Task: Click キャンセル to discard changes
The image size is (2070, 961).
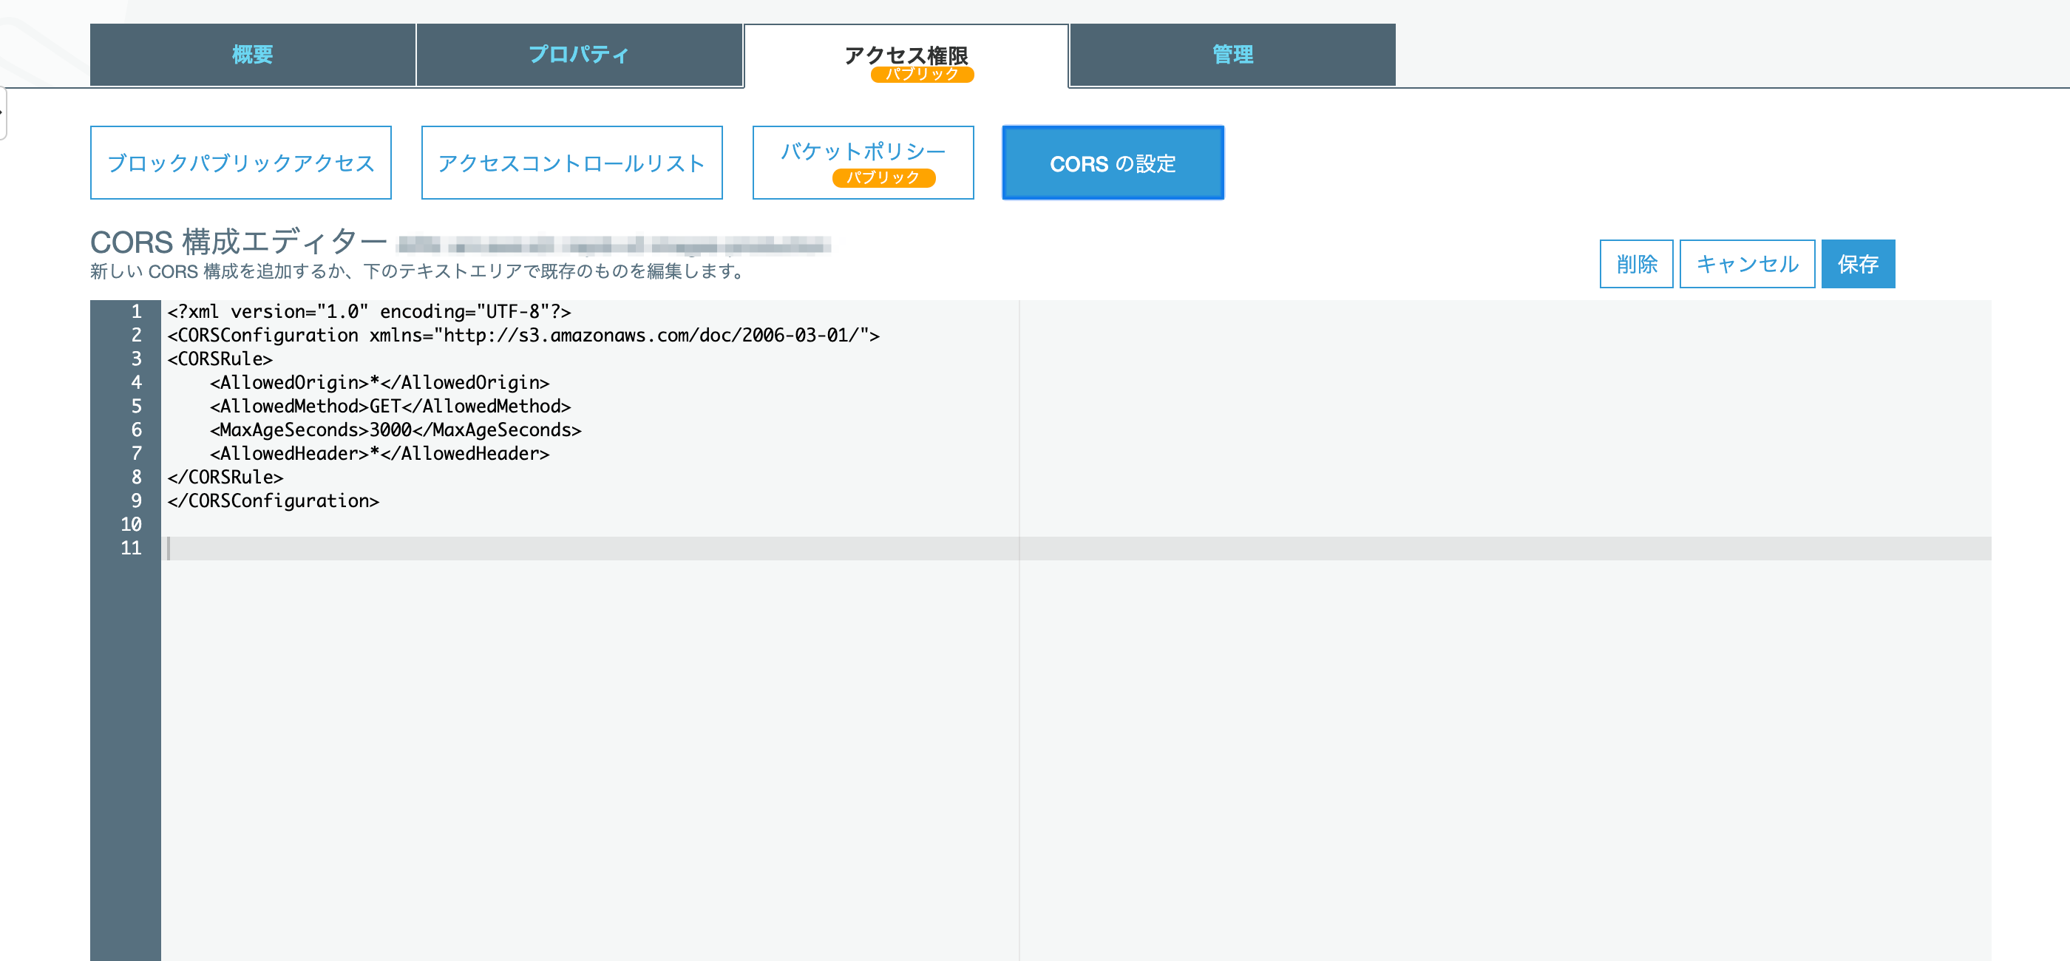Action: [1746, 265]
